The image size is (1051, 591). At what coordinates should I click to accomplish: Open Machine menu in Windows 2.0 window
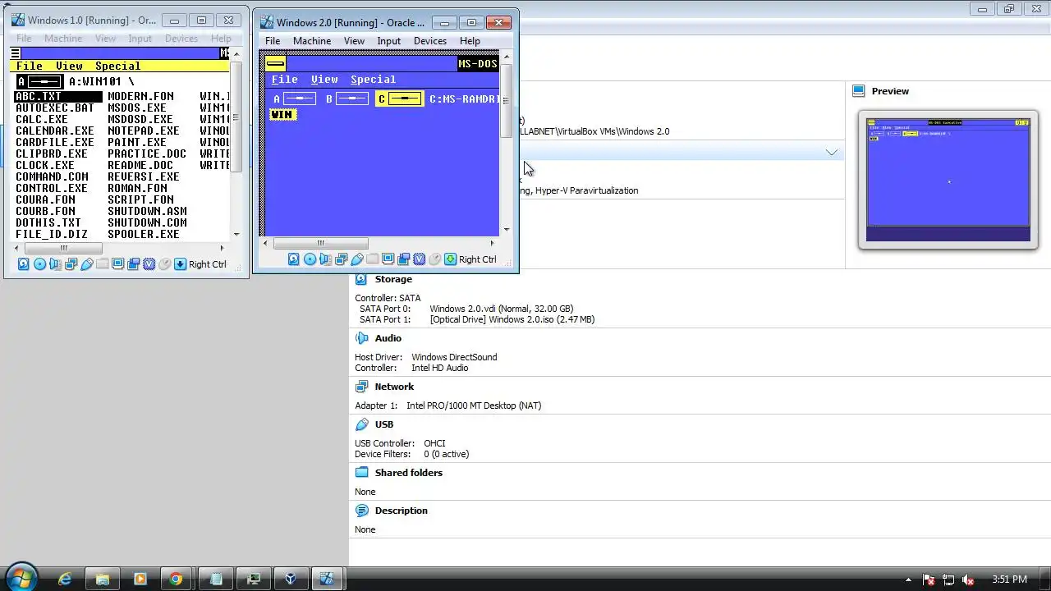[312, 41]
